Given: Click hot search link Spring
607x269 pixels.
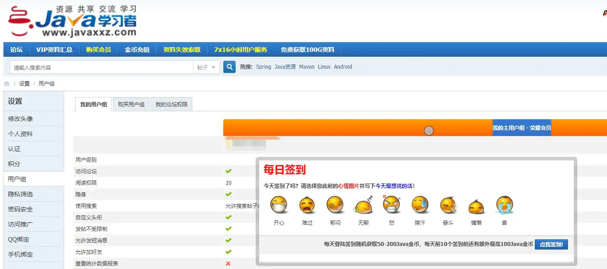Looking at the screenshot, I should (264, 67).
